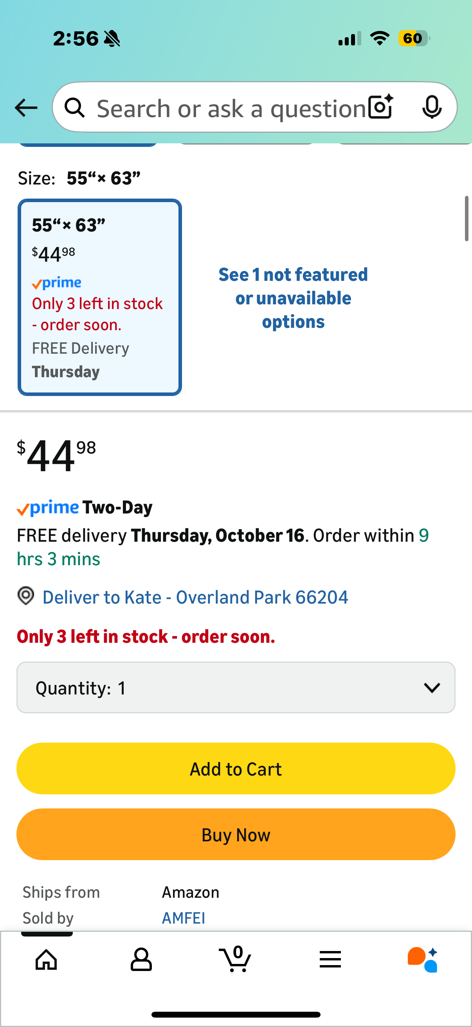The width and height of the screenshot is (472, 1027).
Task: Tap the microphone voice search icon
Action: pos(432,107)
